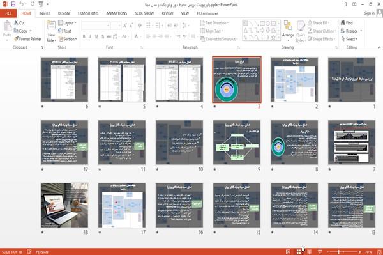Increase the font size

pyautogui.click(x=125, y=26)
